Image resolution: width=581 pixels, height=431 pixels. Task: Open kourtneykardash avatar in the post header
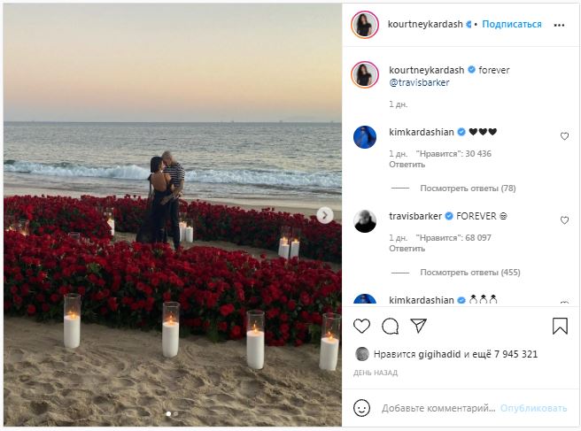(x=365, y=25)
